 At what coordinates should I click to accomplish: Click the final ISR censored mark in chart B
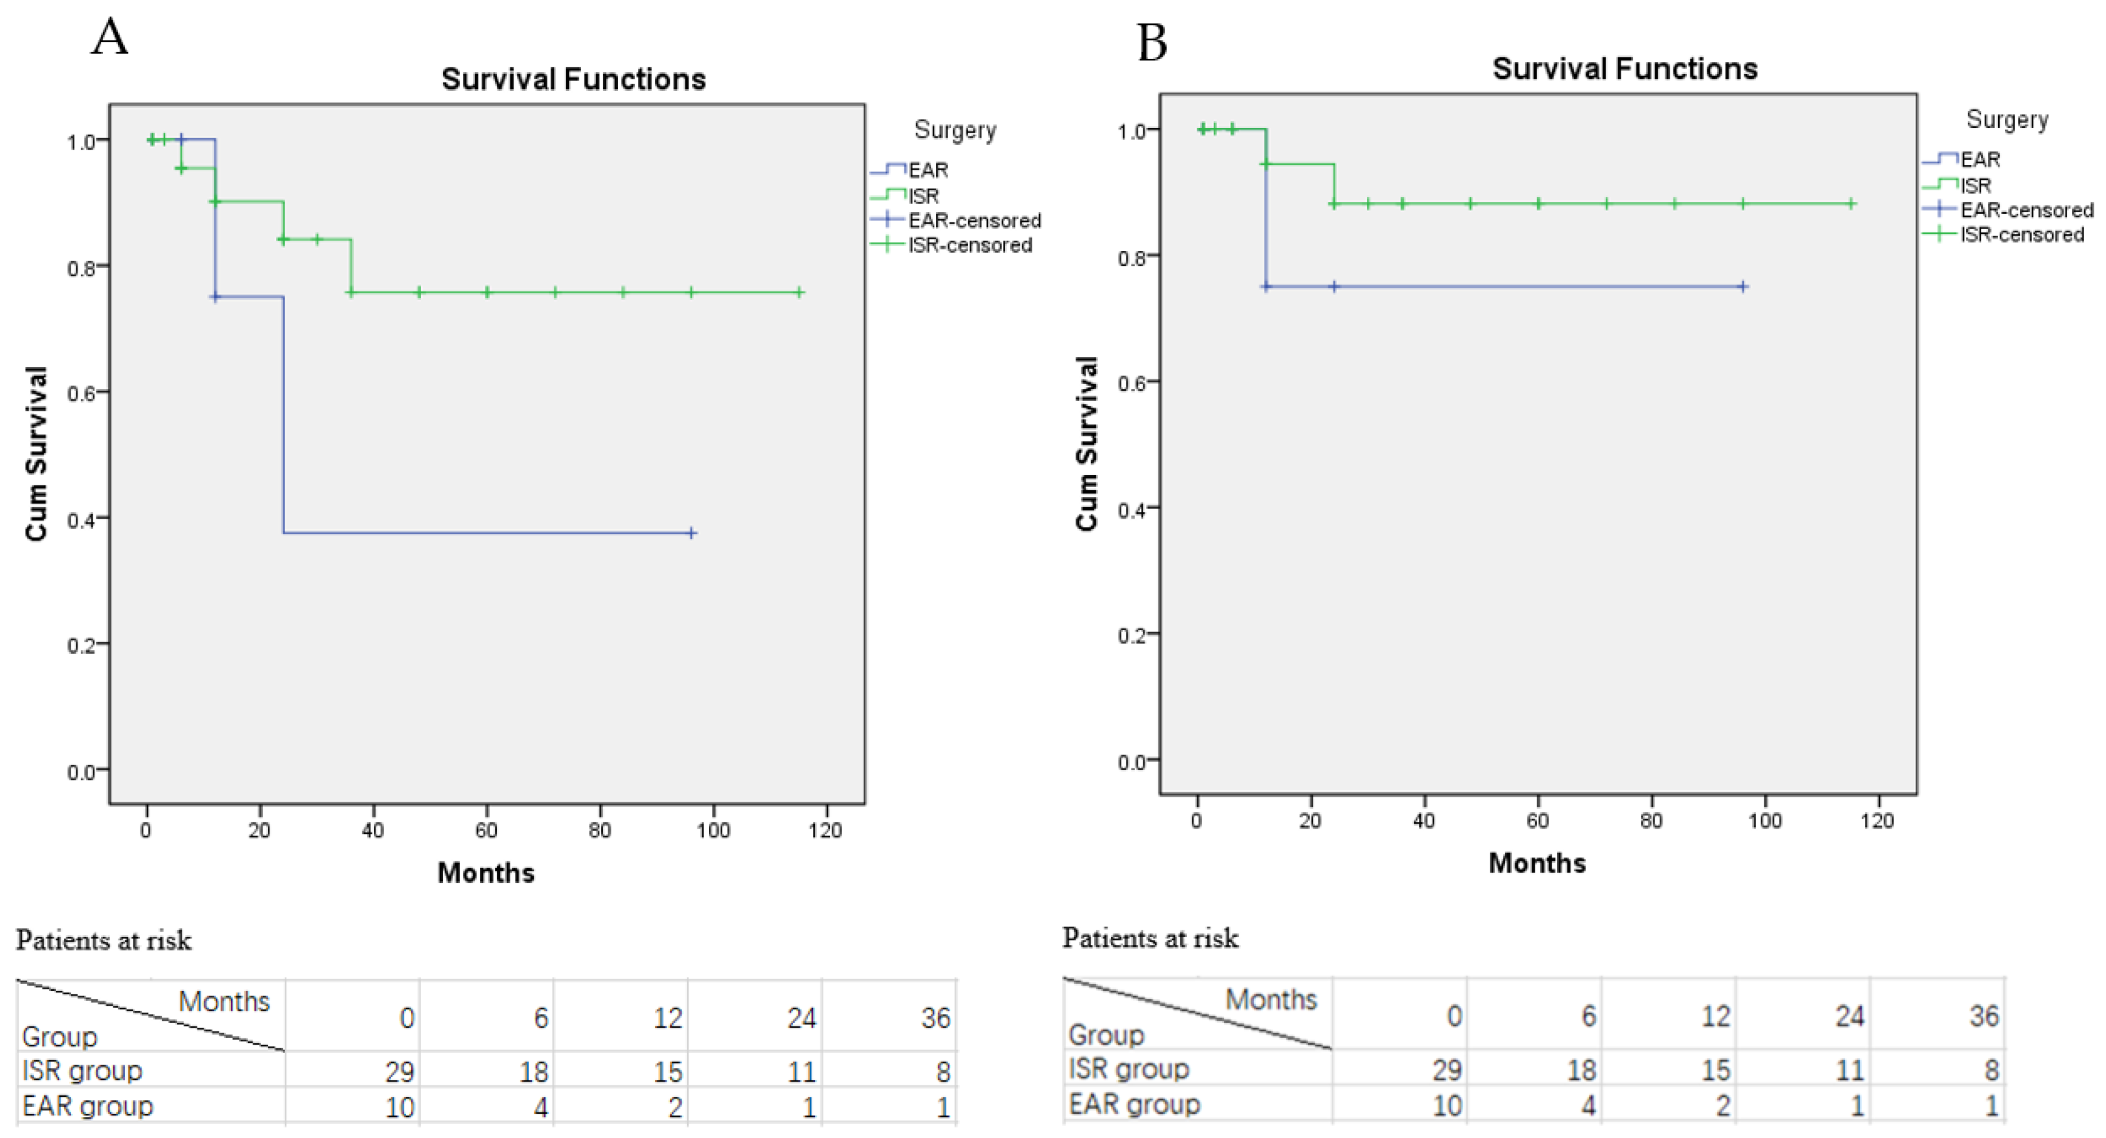[x=1852, y=204]
